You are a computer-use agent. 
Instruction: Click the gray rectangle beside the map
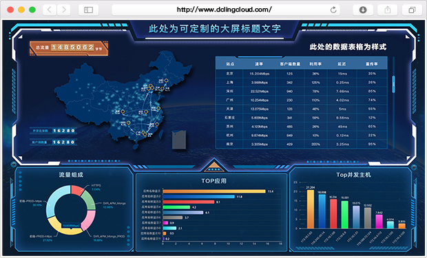179,140
